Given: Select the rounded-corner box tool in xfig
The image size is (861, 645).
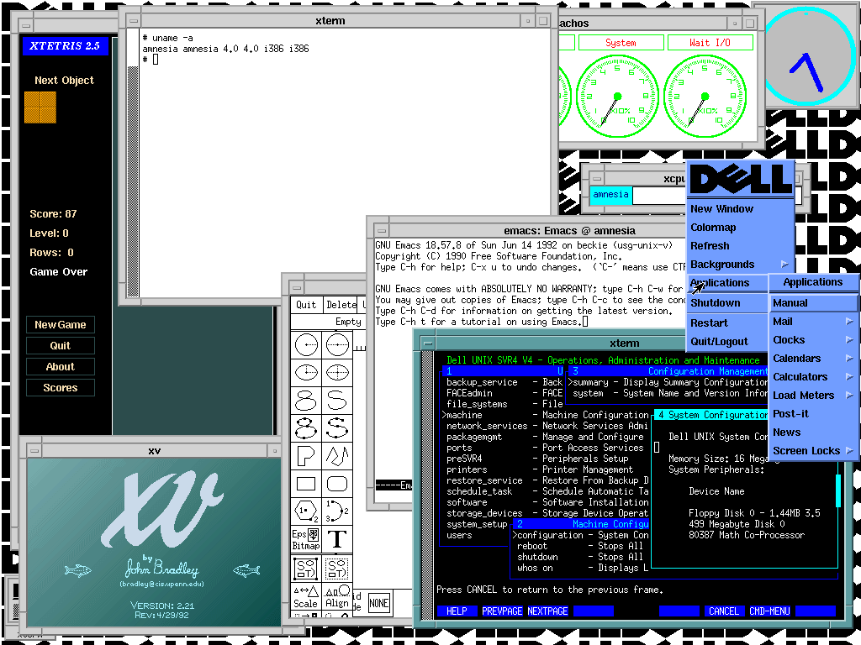Looking at the screenshot, I should pyautogui.click(x=336, y=484).
